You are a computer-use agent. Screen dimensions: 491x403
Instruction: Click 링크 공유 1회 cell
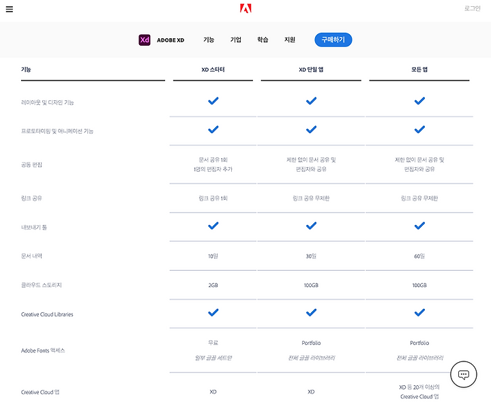[x=213, y=198]
